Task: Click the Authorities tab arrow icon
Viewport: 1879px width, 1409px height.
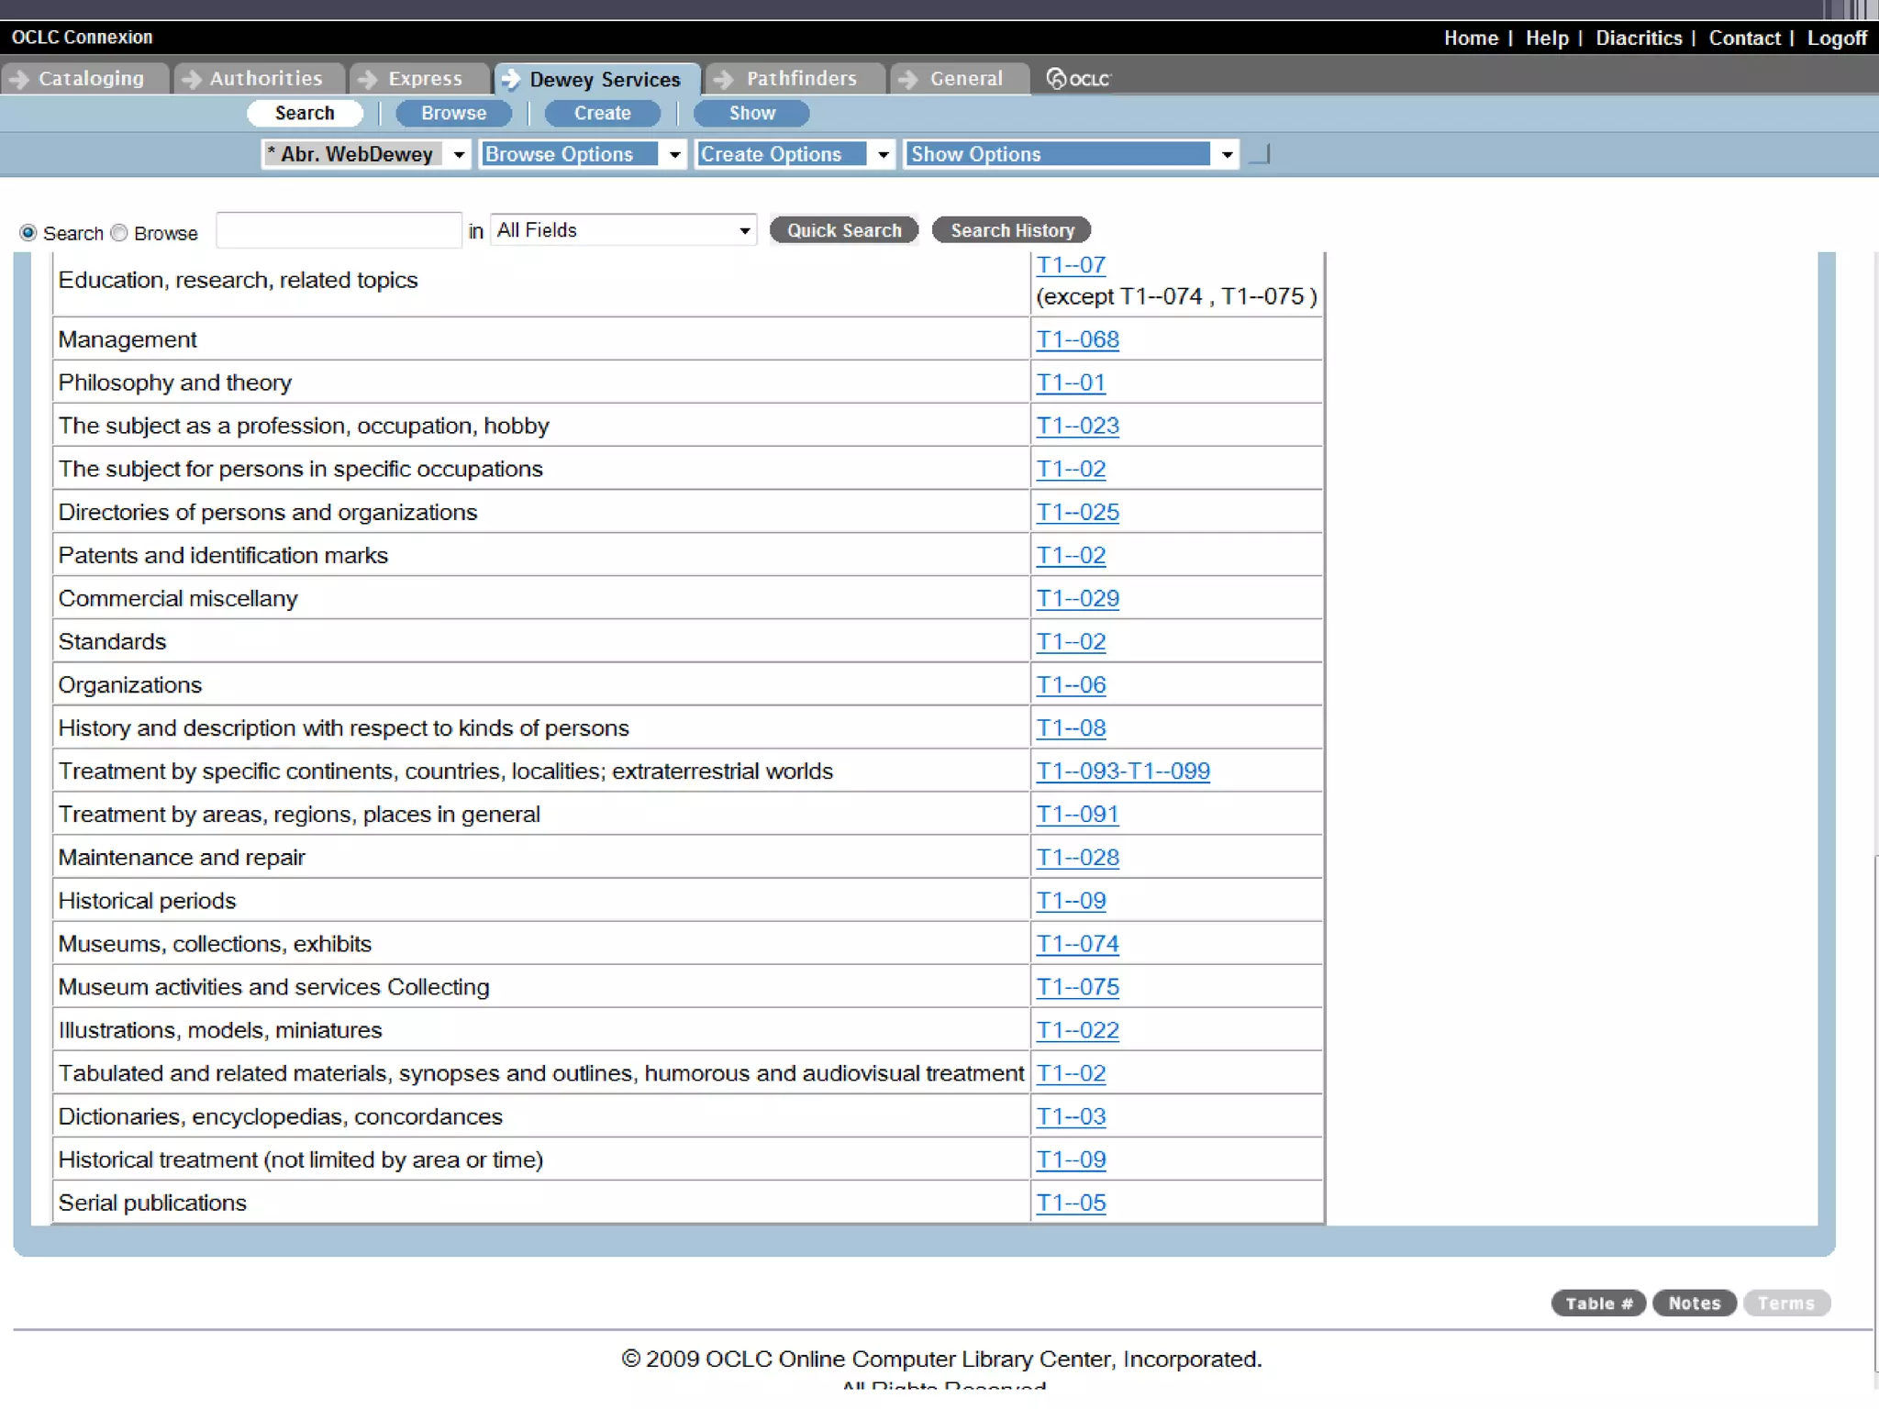Action: click(192, 79)
